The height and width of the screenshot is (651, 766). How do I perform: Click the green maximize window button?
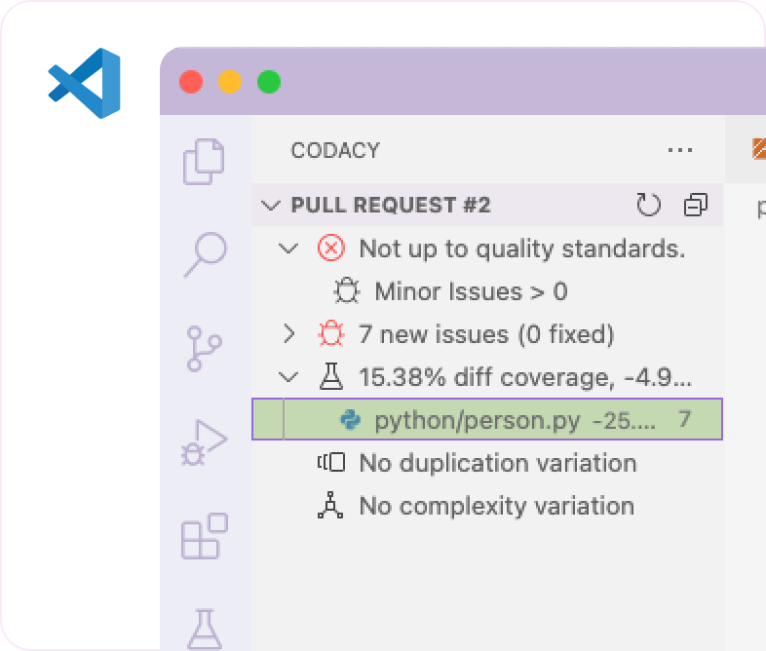pyautogui.click(x=269, y=82)
